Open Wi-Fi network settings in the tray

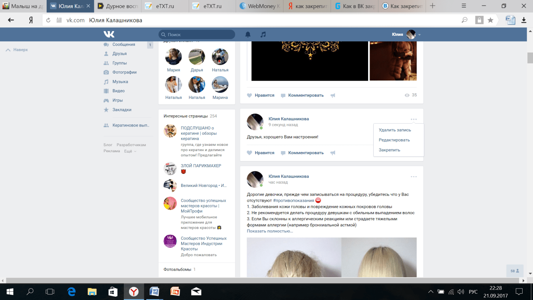click(451, 292)
